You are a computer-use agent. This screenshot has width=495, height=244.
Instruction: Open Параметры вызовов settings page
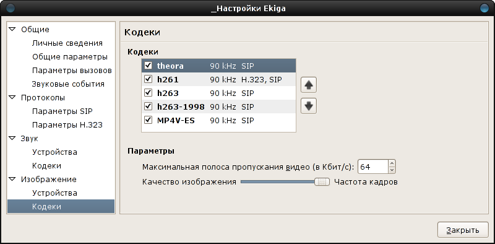point(72,71)
